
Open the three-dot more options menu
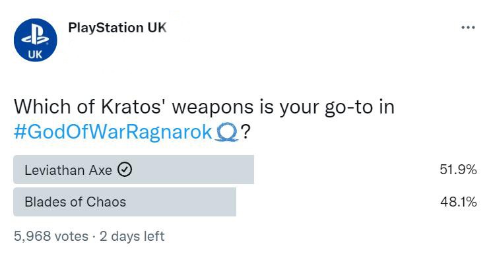coord(468,28)
